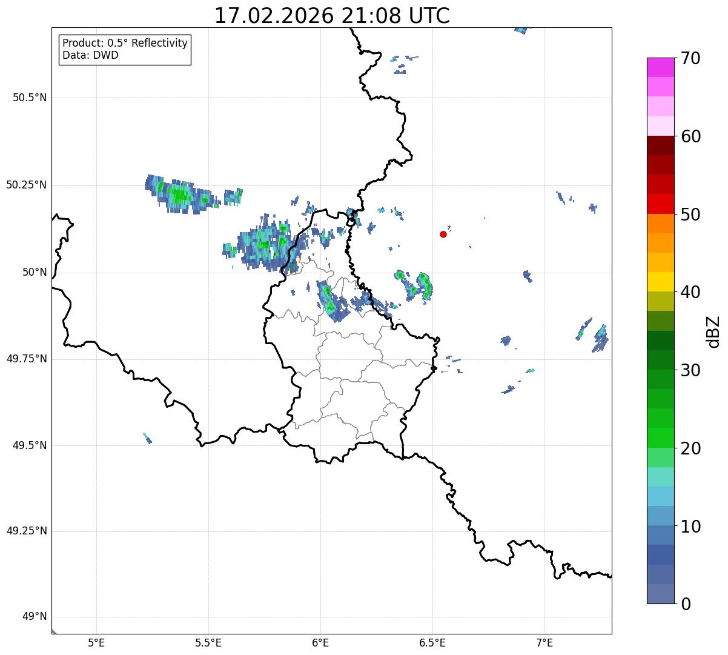Click the large radar echo near 50.25°N 5.4°E

[182, 194]
